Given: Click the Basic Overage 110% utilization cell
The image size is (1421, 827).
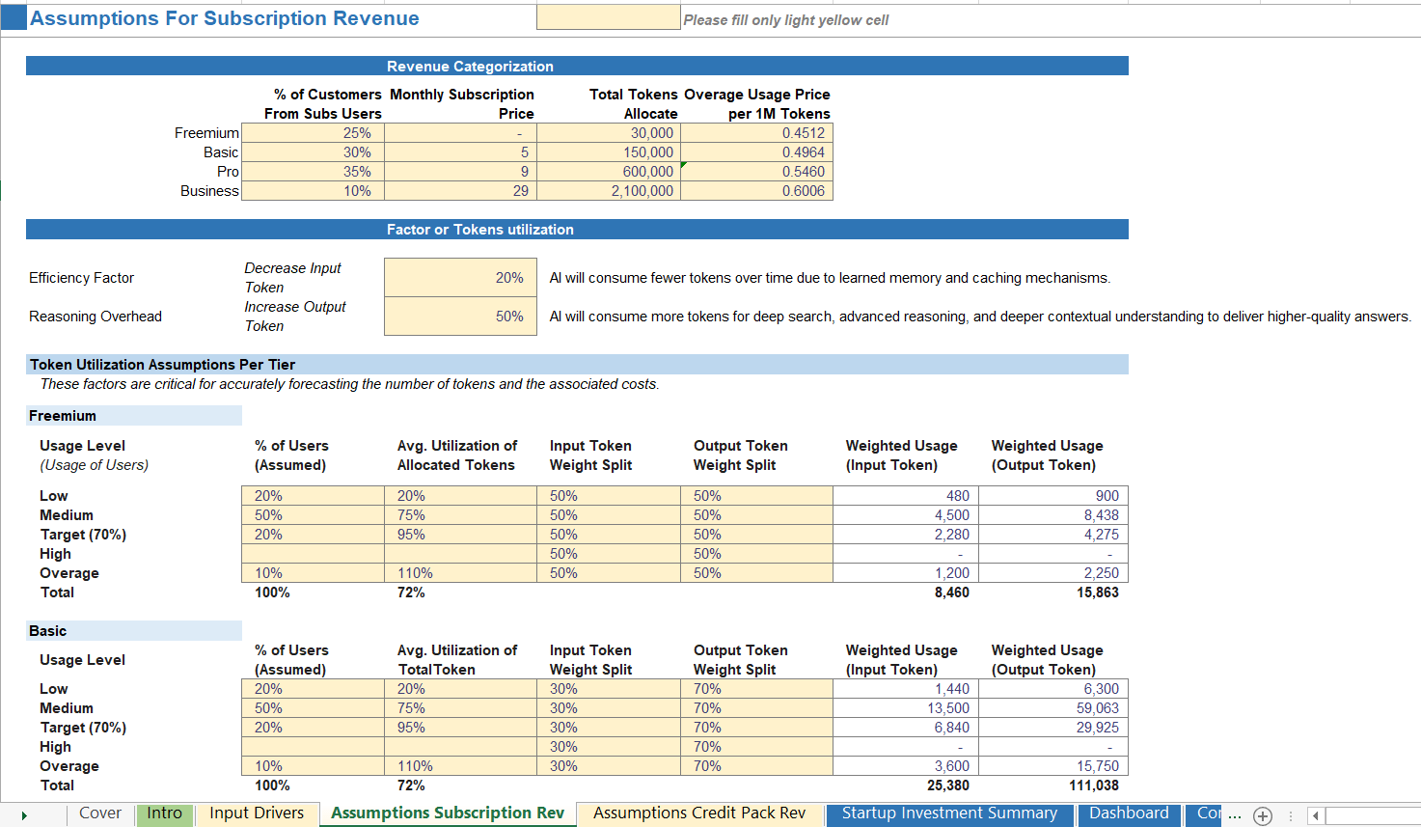Looking at the screenshot, I should (460, 765).
